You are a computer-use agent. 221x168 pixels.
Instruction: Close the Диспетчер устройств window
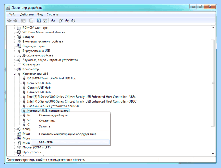210,7
